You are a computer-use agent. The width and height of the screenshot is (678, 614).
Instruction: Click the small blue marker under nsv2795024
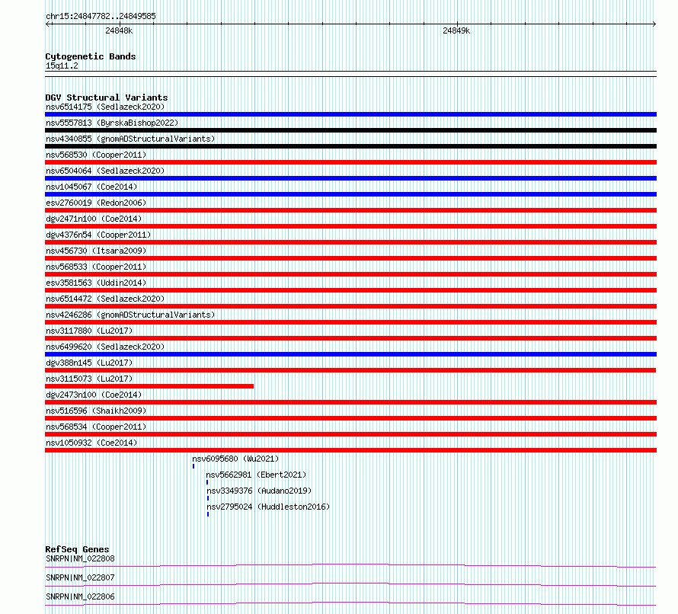(208, 514)
